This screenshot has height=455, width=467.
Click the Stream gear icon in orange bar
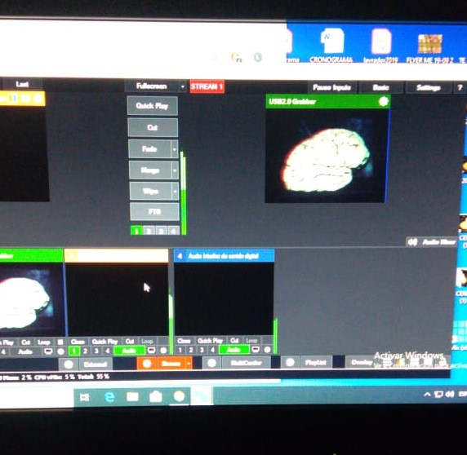tap(147, 364)
